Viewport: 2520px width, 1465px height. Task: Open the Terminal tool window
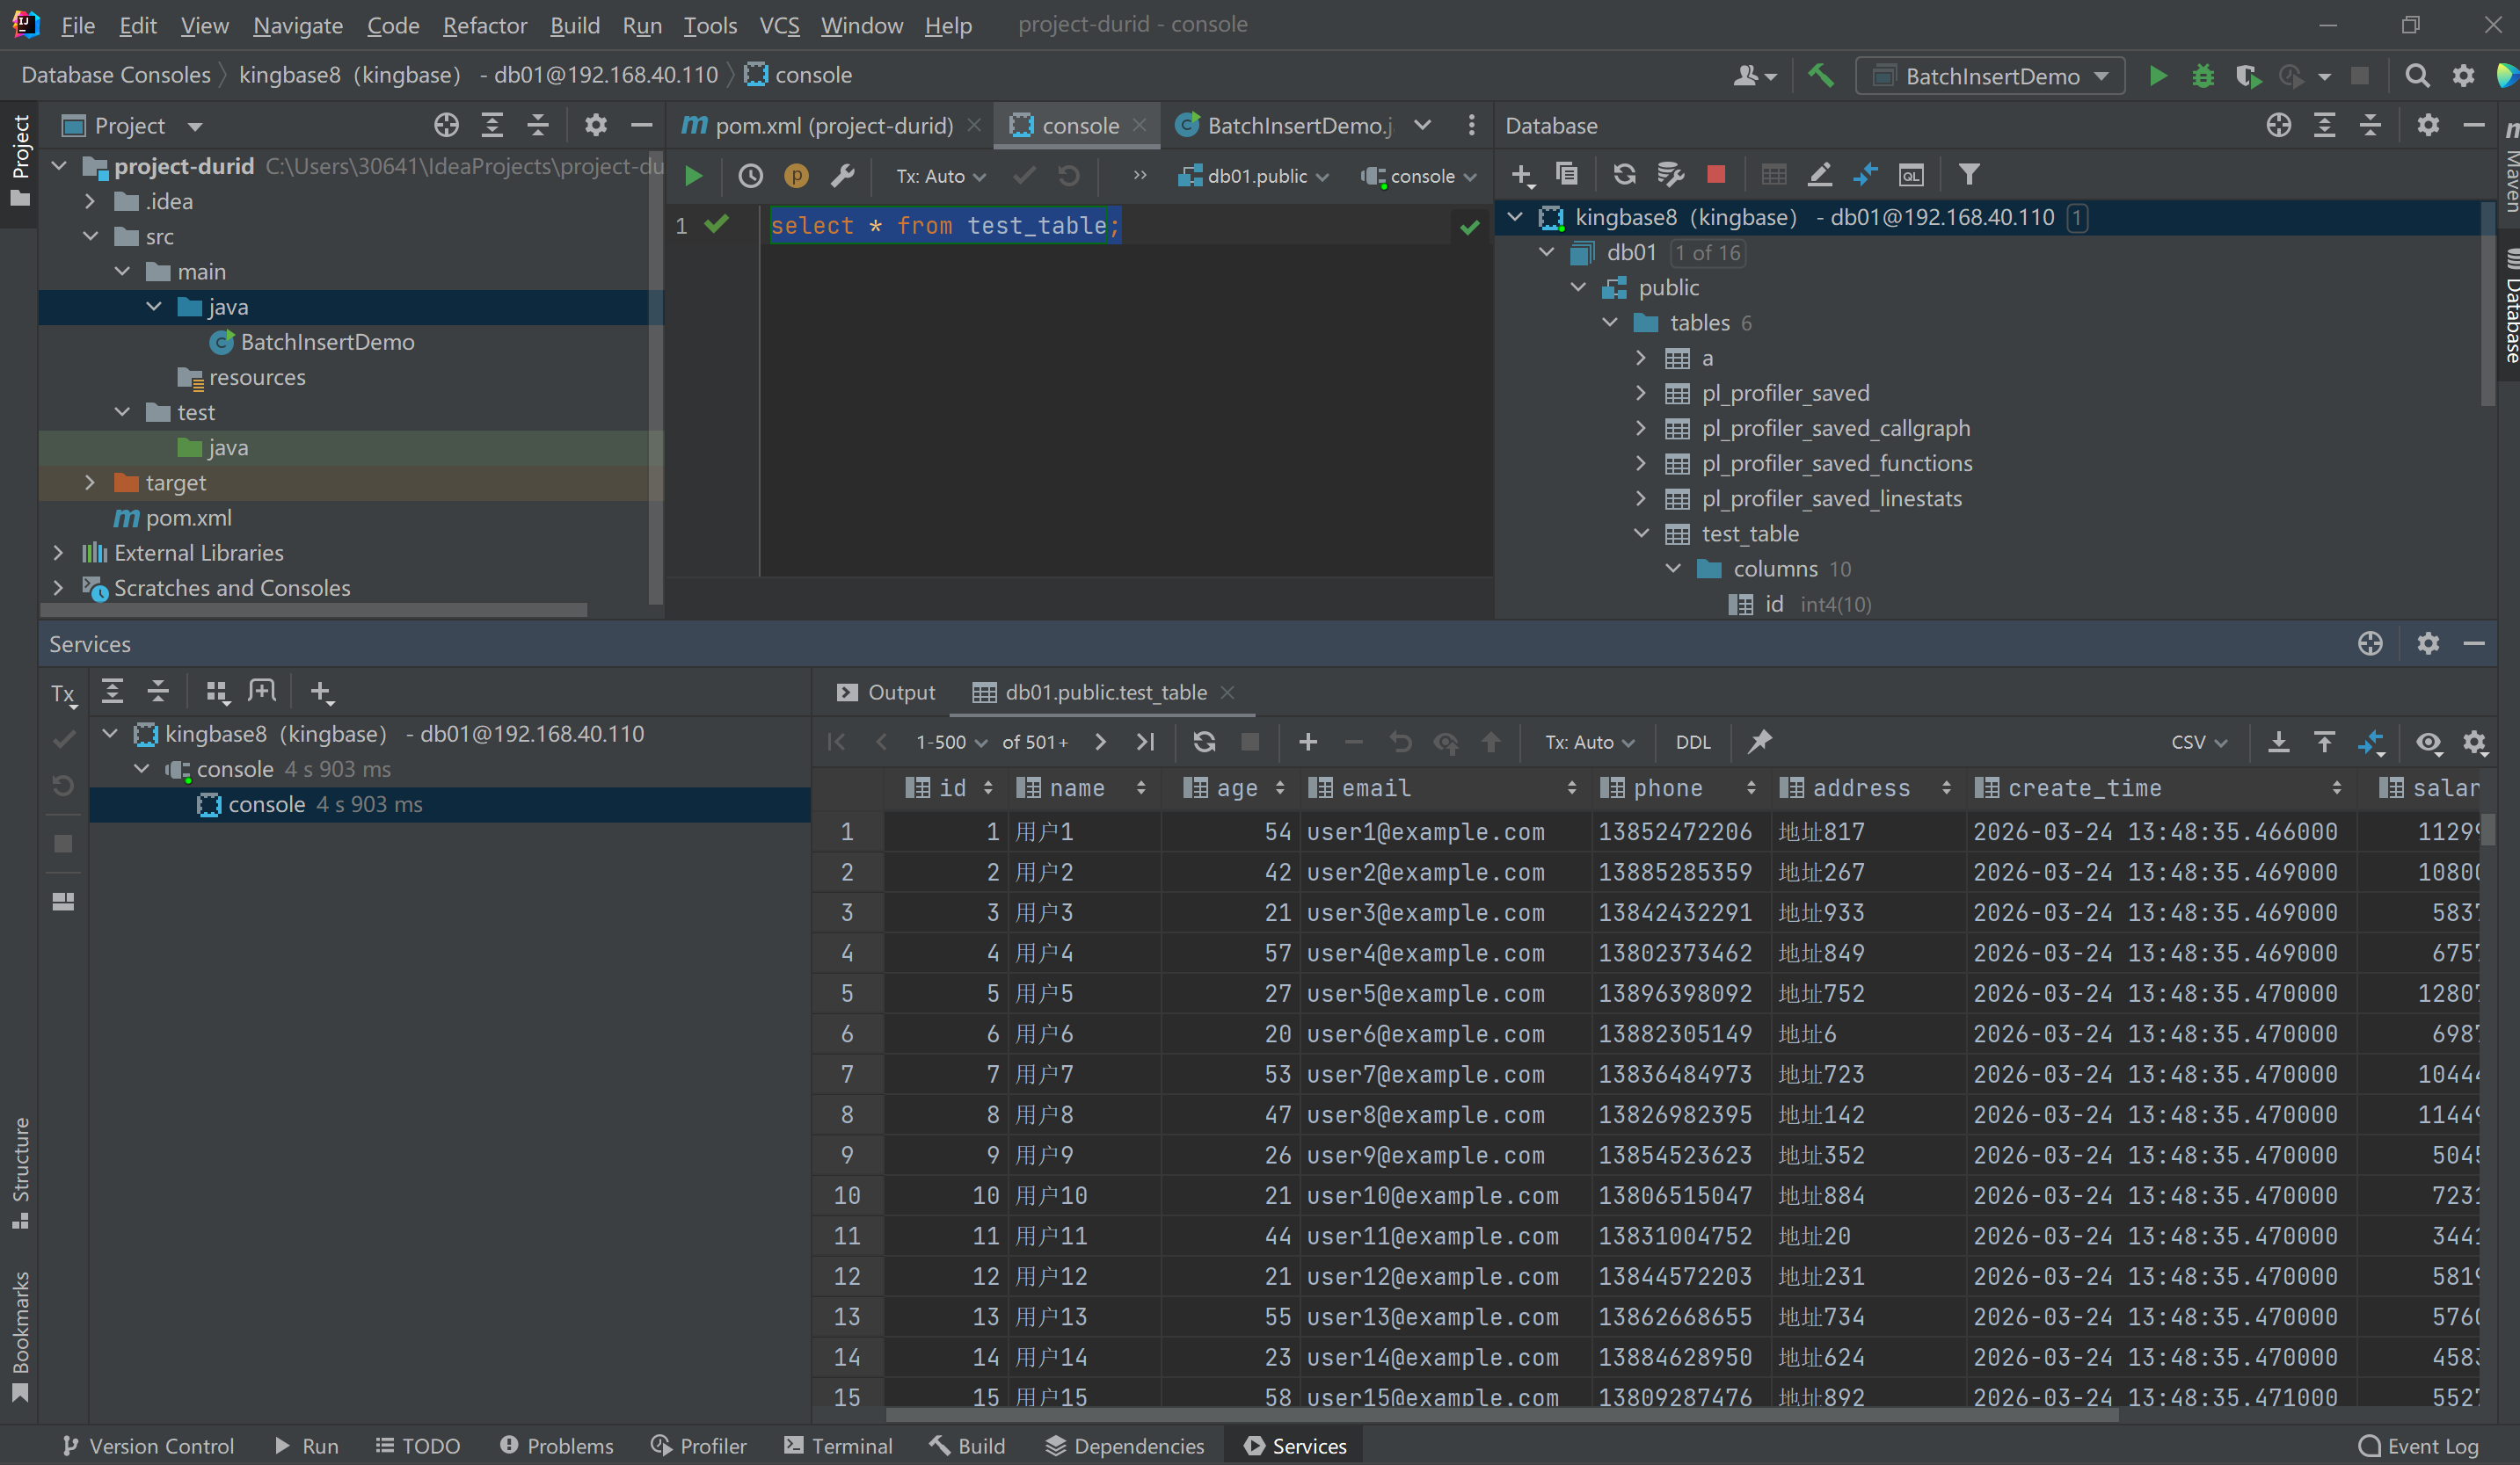839,1445
